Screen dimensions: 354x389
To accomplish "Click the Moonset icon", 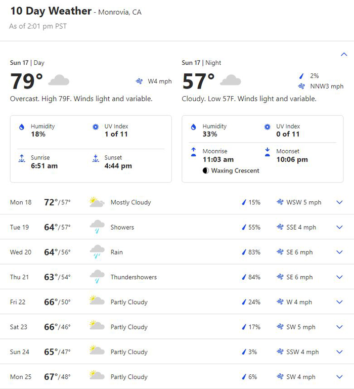I will [267, 152].
